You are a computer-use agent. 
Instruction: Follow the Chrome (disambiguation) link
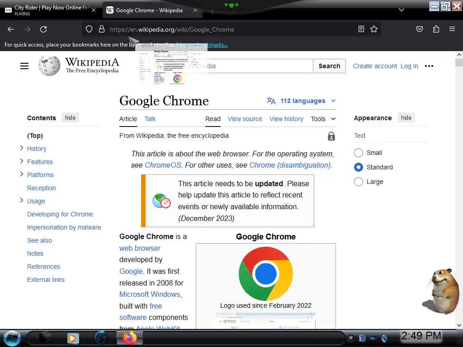290,165
